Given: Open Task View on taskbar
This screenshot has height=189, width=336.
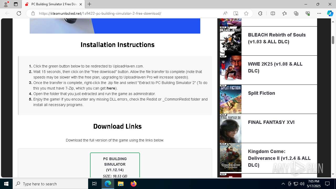Looking at the screenshot, I should [x=94, y=184].
